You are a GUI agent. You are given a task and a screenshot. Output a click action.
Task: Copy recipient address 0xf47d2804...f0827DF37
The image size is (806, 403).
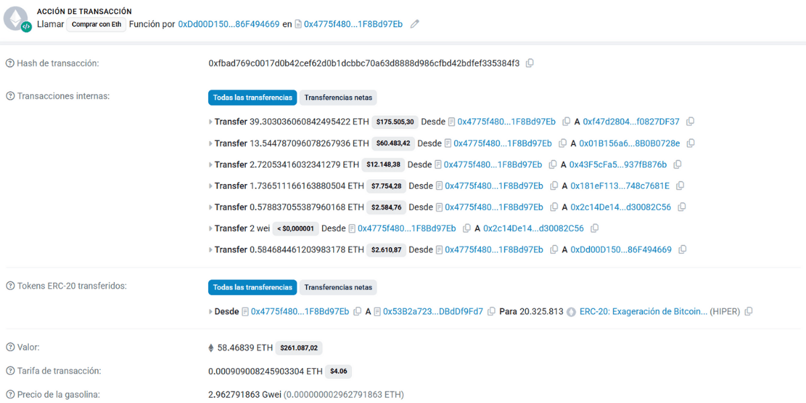coord(690,122)
